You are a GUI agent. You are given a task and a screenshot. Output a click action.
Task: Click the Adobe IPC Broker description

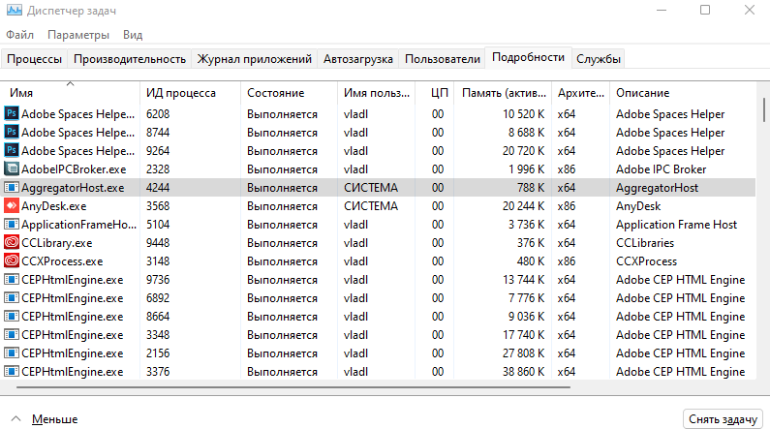(x=661, y=169)
